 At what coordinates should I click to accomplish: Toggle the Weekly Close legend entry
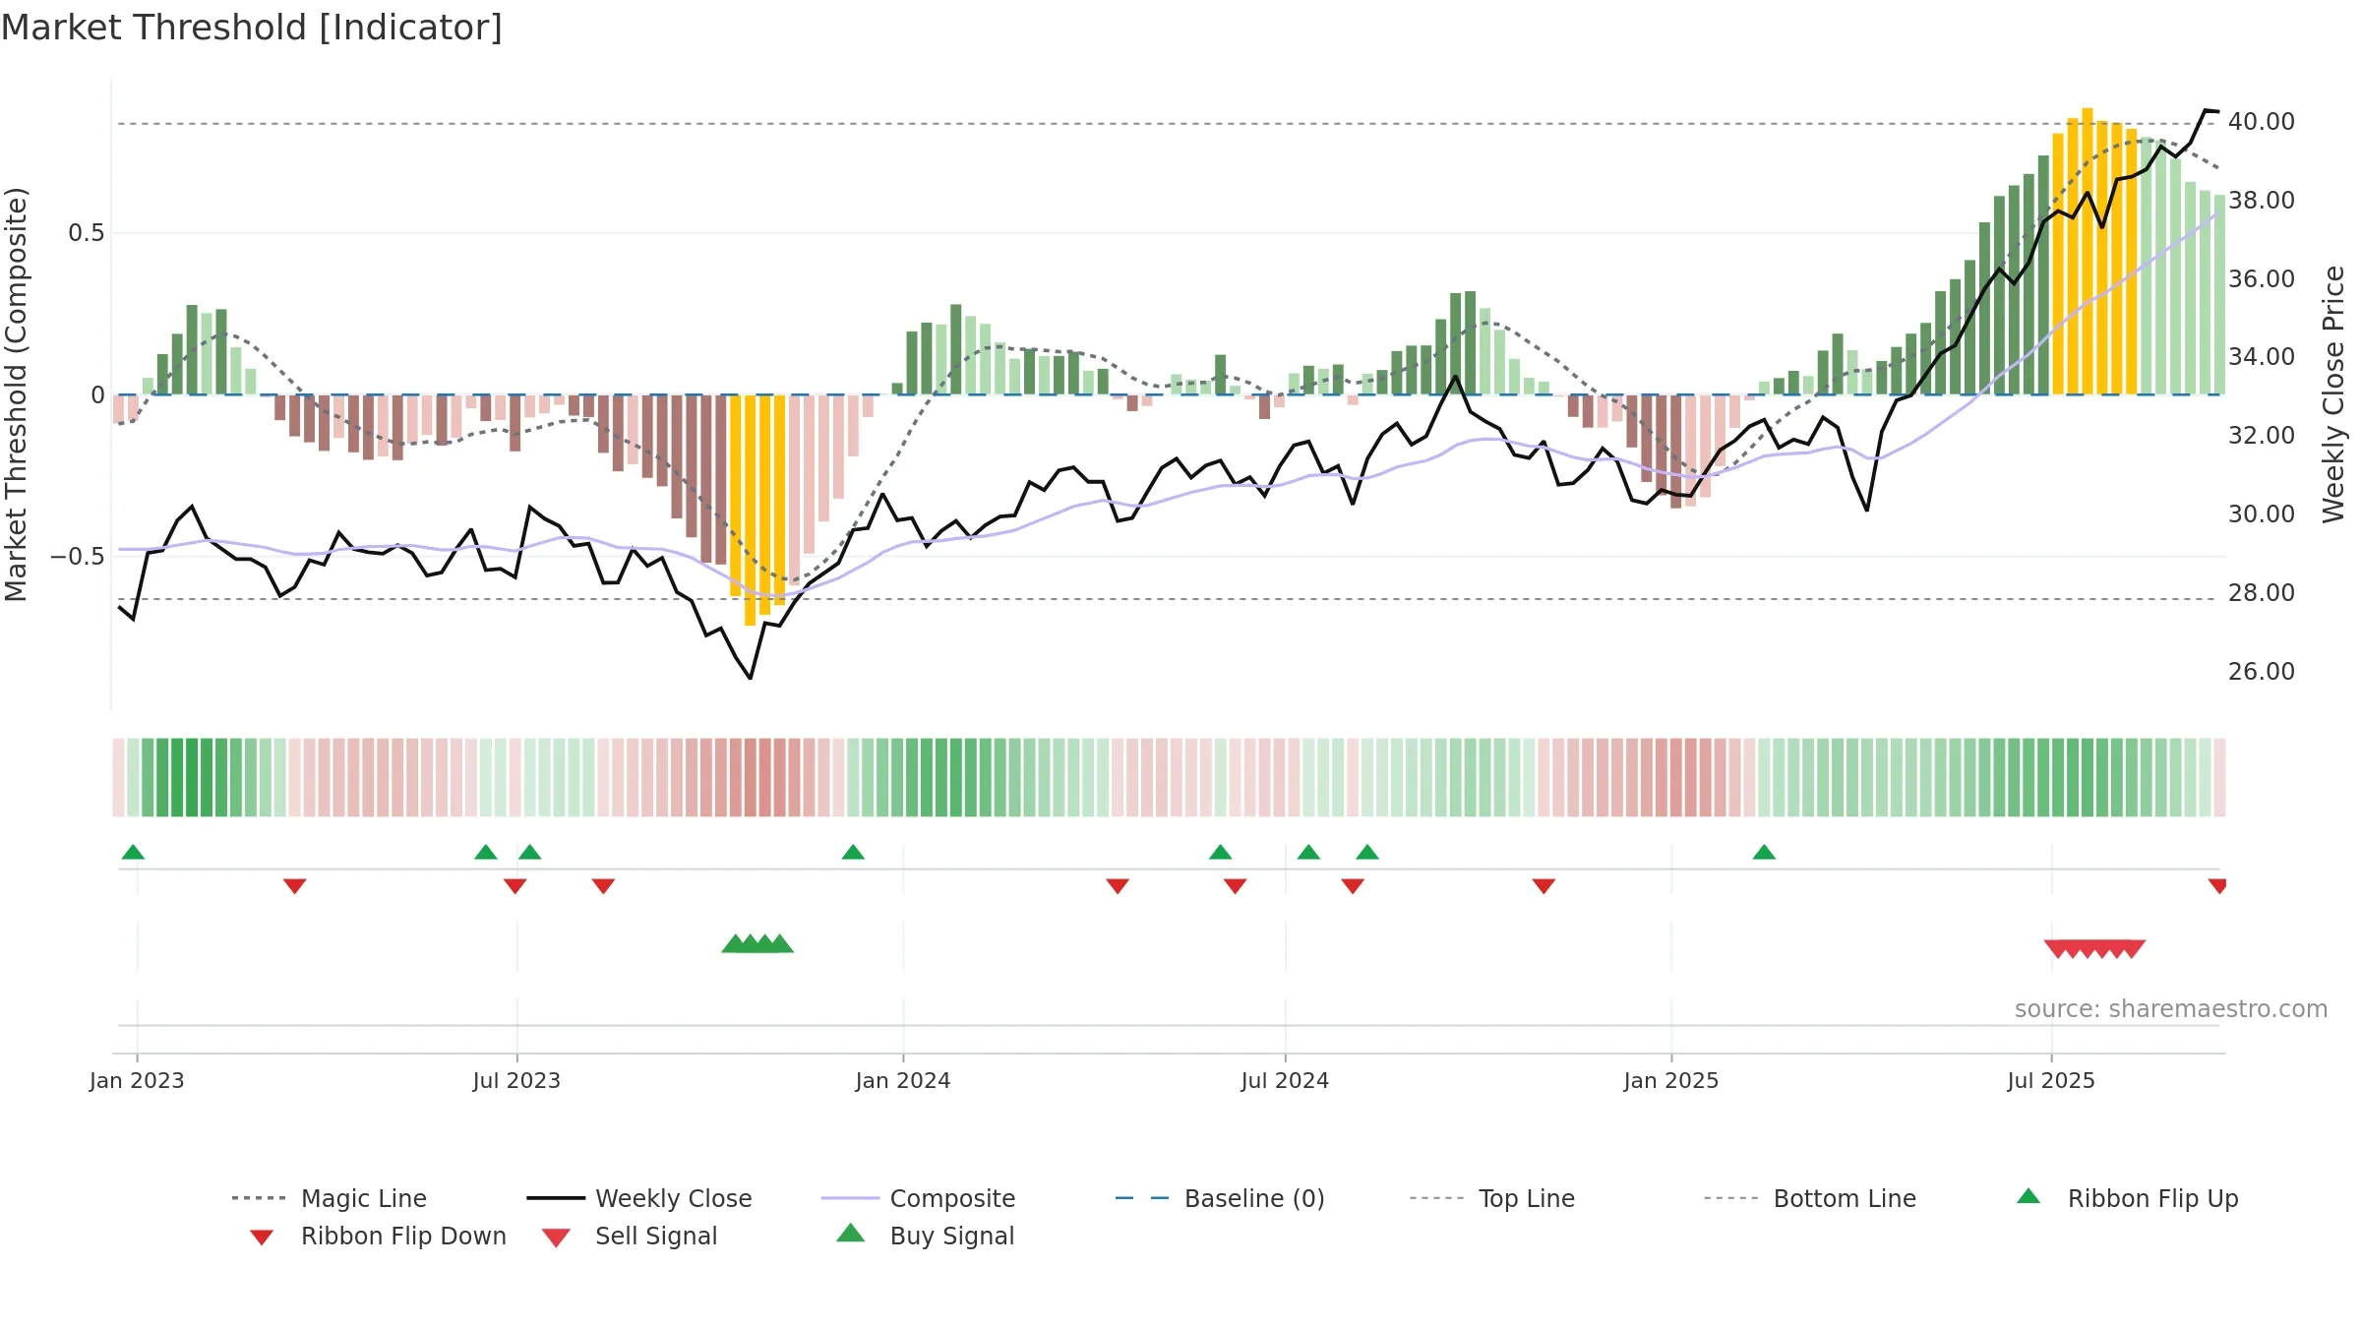point(639,1198)
